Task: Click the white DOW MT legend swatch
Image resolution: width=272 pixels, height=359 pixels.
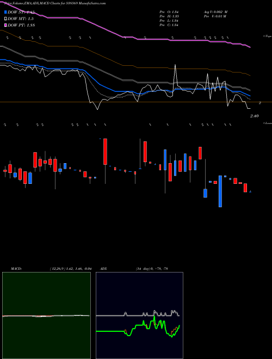Action: pyautogui.click(x=5, y=19)
